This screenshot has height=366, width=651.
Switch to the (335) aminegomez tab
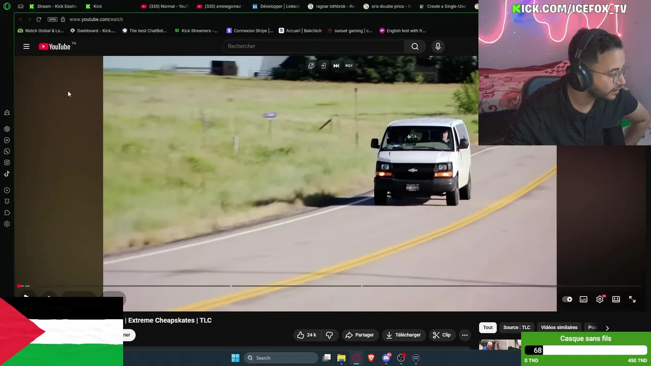[x=220, y=6]
